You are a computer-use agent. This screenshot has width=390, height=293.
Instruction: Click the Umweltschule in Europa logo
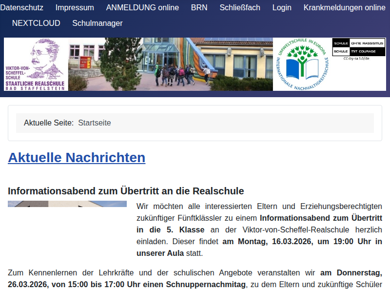pos(302,64)
